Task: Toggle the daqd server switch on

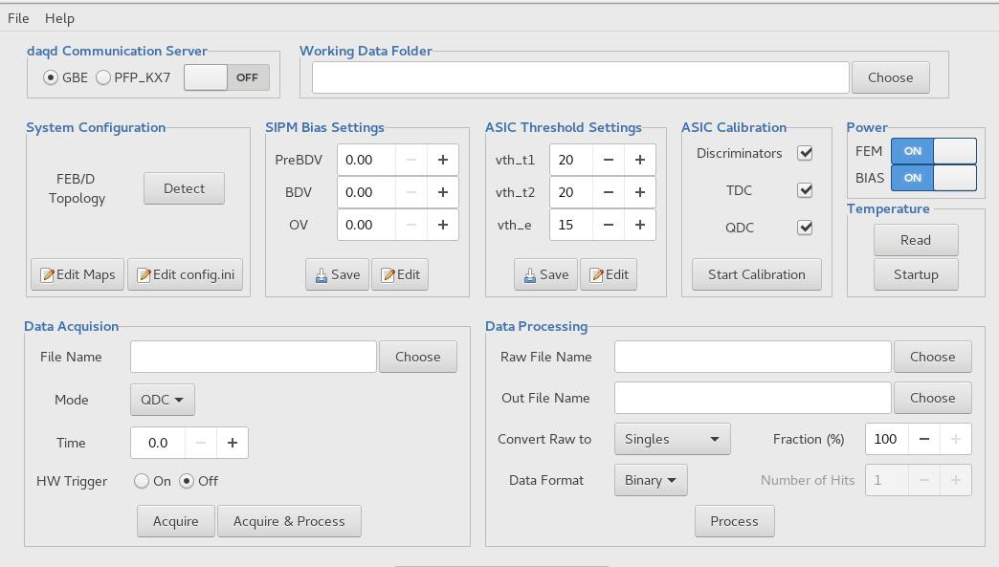Action: 227,77
